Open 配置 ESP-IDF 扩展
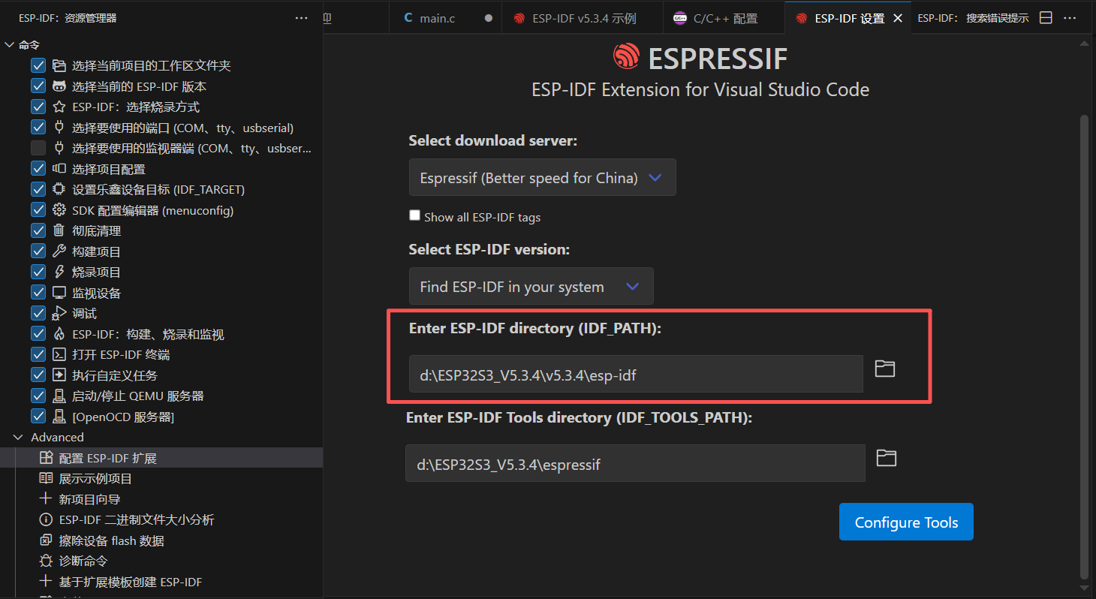Screen dimensions: 1096x599 tap(161, 458)
